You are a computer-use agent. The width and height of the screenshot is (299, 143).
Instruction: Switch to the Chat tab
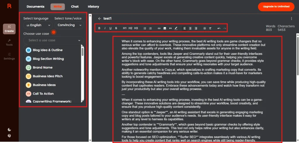point(75,6)
